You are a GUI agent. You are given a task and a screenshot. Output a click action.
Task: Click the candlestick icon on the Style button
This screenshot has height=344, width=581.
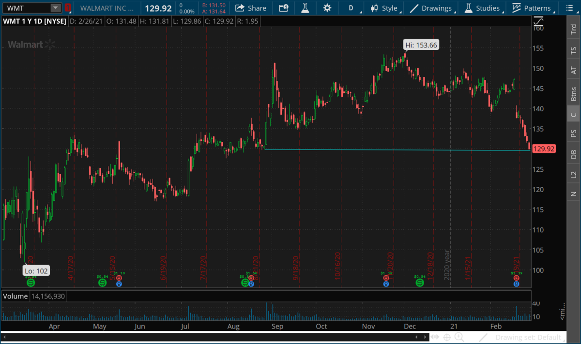374,8
